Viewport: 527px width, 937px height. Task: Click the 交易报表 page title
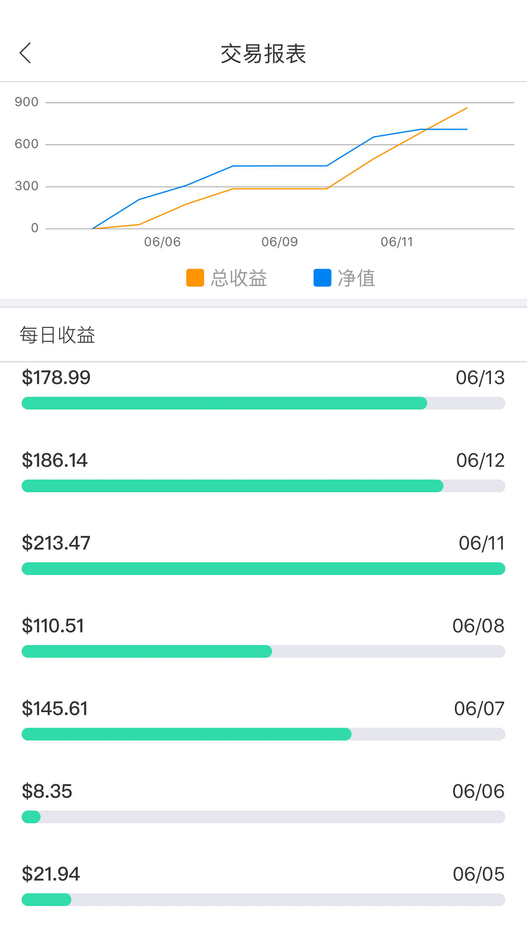[263, 54]
